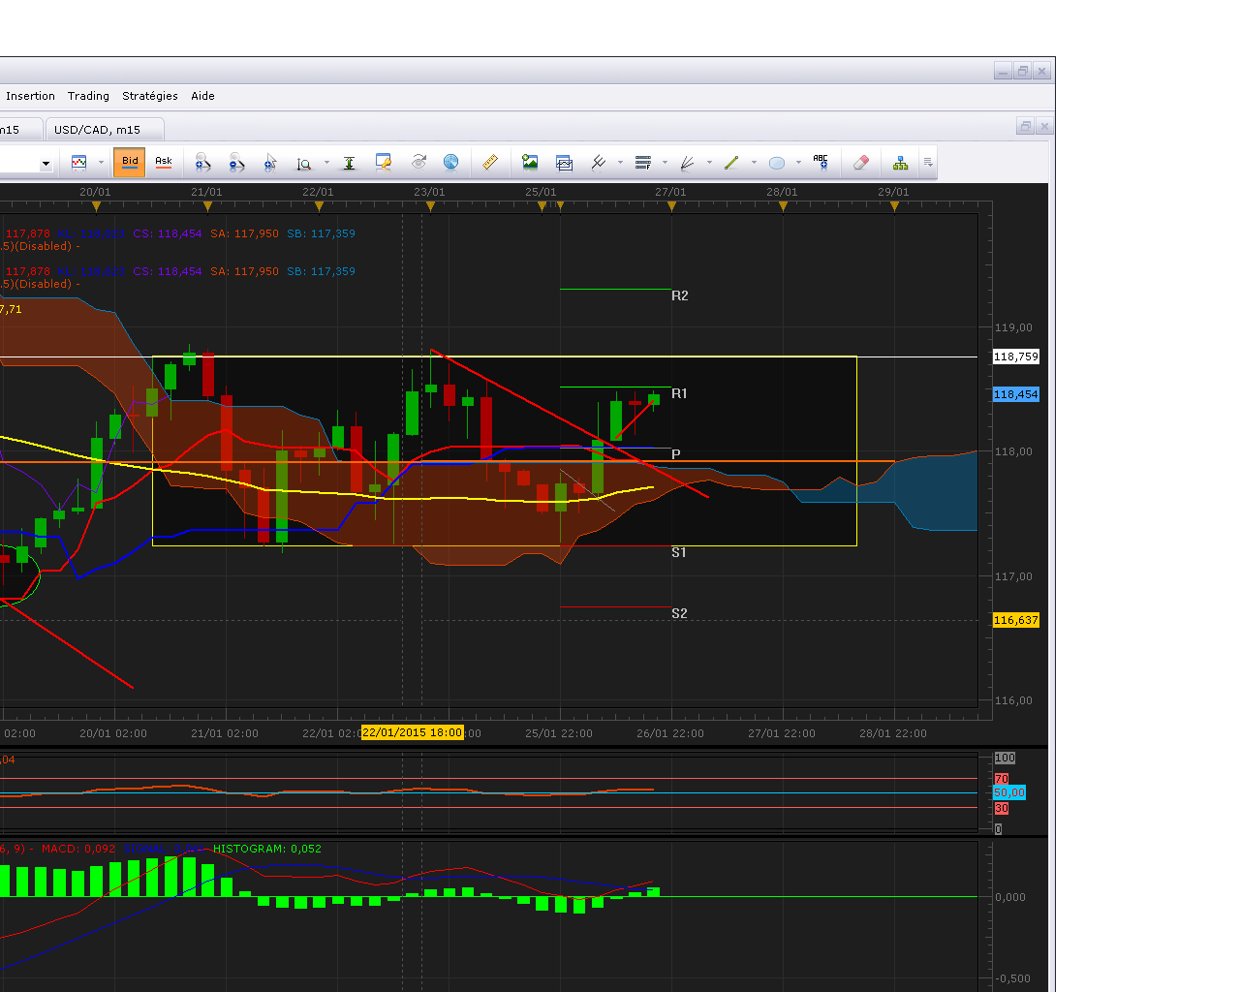Image resolution: width=1240 pixels, height=992 pixels.
Task: Click the P pivot level label
Action: 676,454
